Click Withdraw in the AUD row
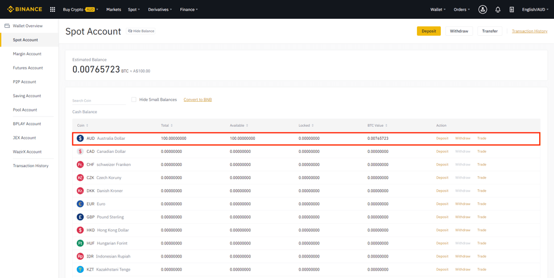This screenshot has width=554, height=278. (462, 138)
